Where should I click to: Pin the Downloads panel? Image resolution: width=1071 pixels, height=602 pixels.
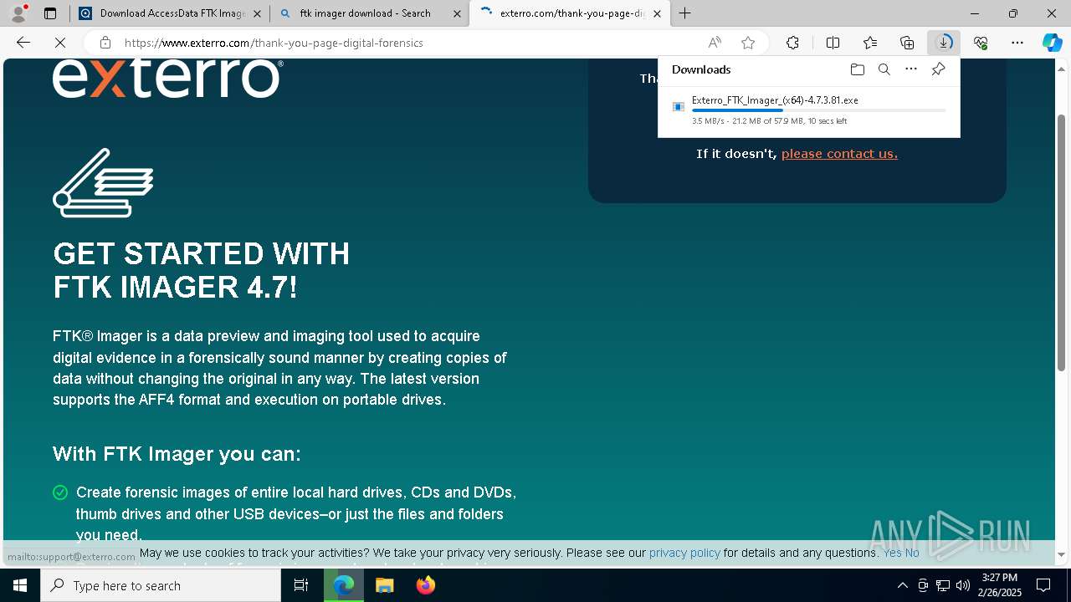tap(938, 69)
